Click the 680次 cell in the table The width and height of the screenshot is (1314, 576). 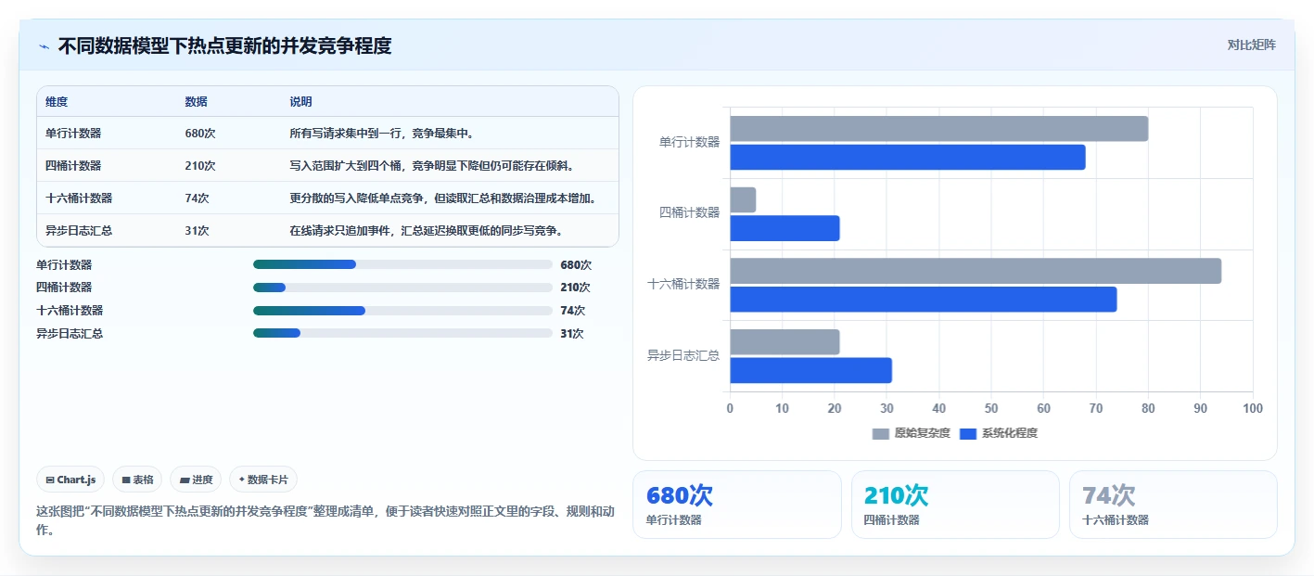click(x=200, y=134)
